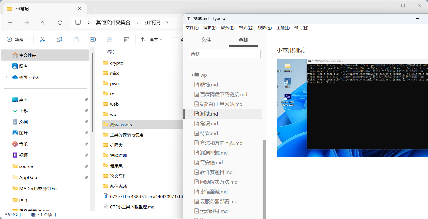
Task: Click the pin icon next to 下载
Action: [x=86, y=111]
